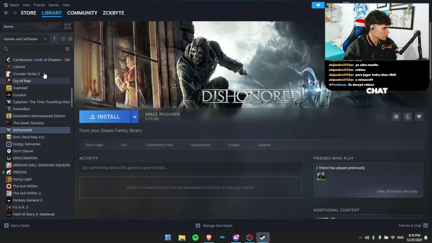Open Photoshop from taskbar
This screenshot has height=243, width=432.
(x=222, y=238)
